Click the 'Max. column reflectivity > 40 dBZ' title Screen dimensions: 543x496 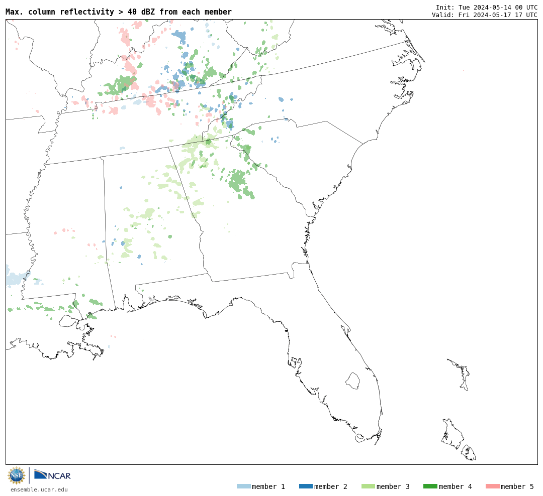tap(119, 12)
